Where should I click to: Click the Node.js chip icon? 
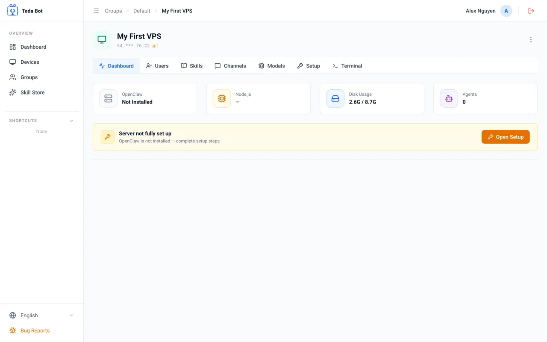[x=222, y=98]
